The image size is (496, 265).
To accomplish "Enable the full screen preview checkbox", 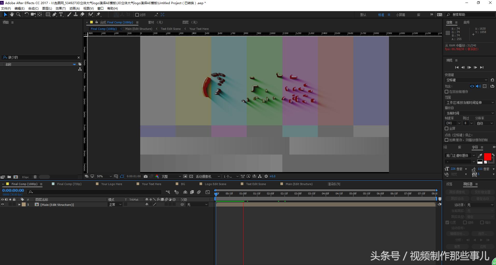I will tap(447, 128).
